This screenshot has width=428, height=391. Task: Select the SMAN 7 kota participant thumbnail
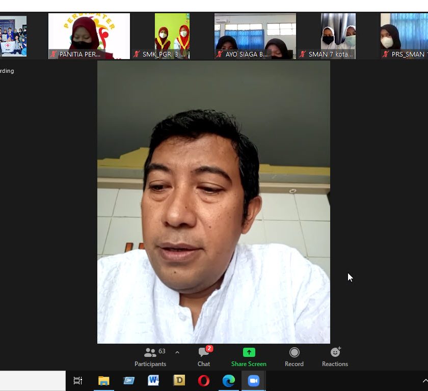tap(338, 36)
